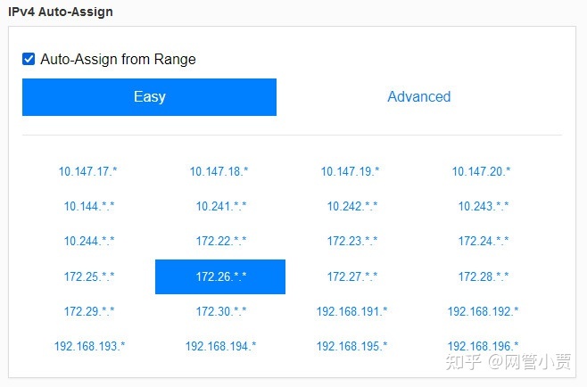Viewport: 587px width, 387px height.
Task: Choose the 172.28.*.* range
Action: (484, 276)
